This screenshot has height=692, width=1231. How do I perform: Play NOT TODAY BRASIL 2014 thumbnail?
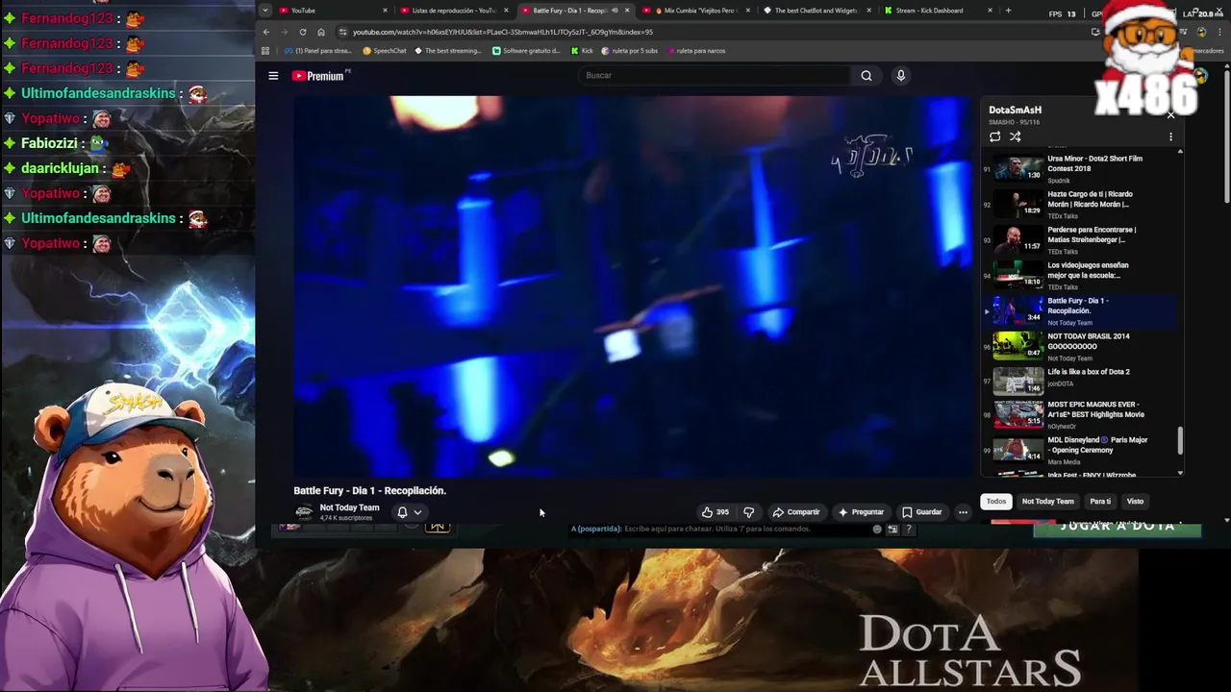pyautogui.click(x=1017, y=346)
